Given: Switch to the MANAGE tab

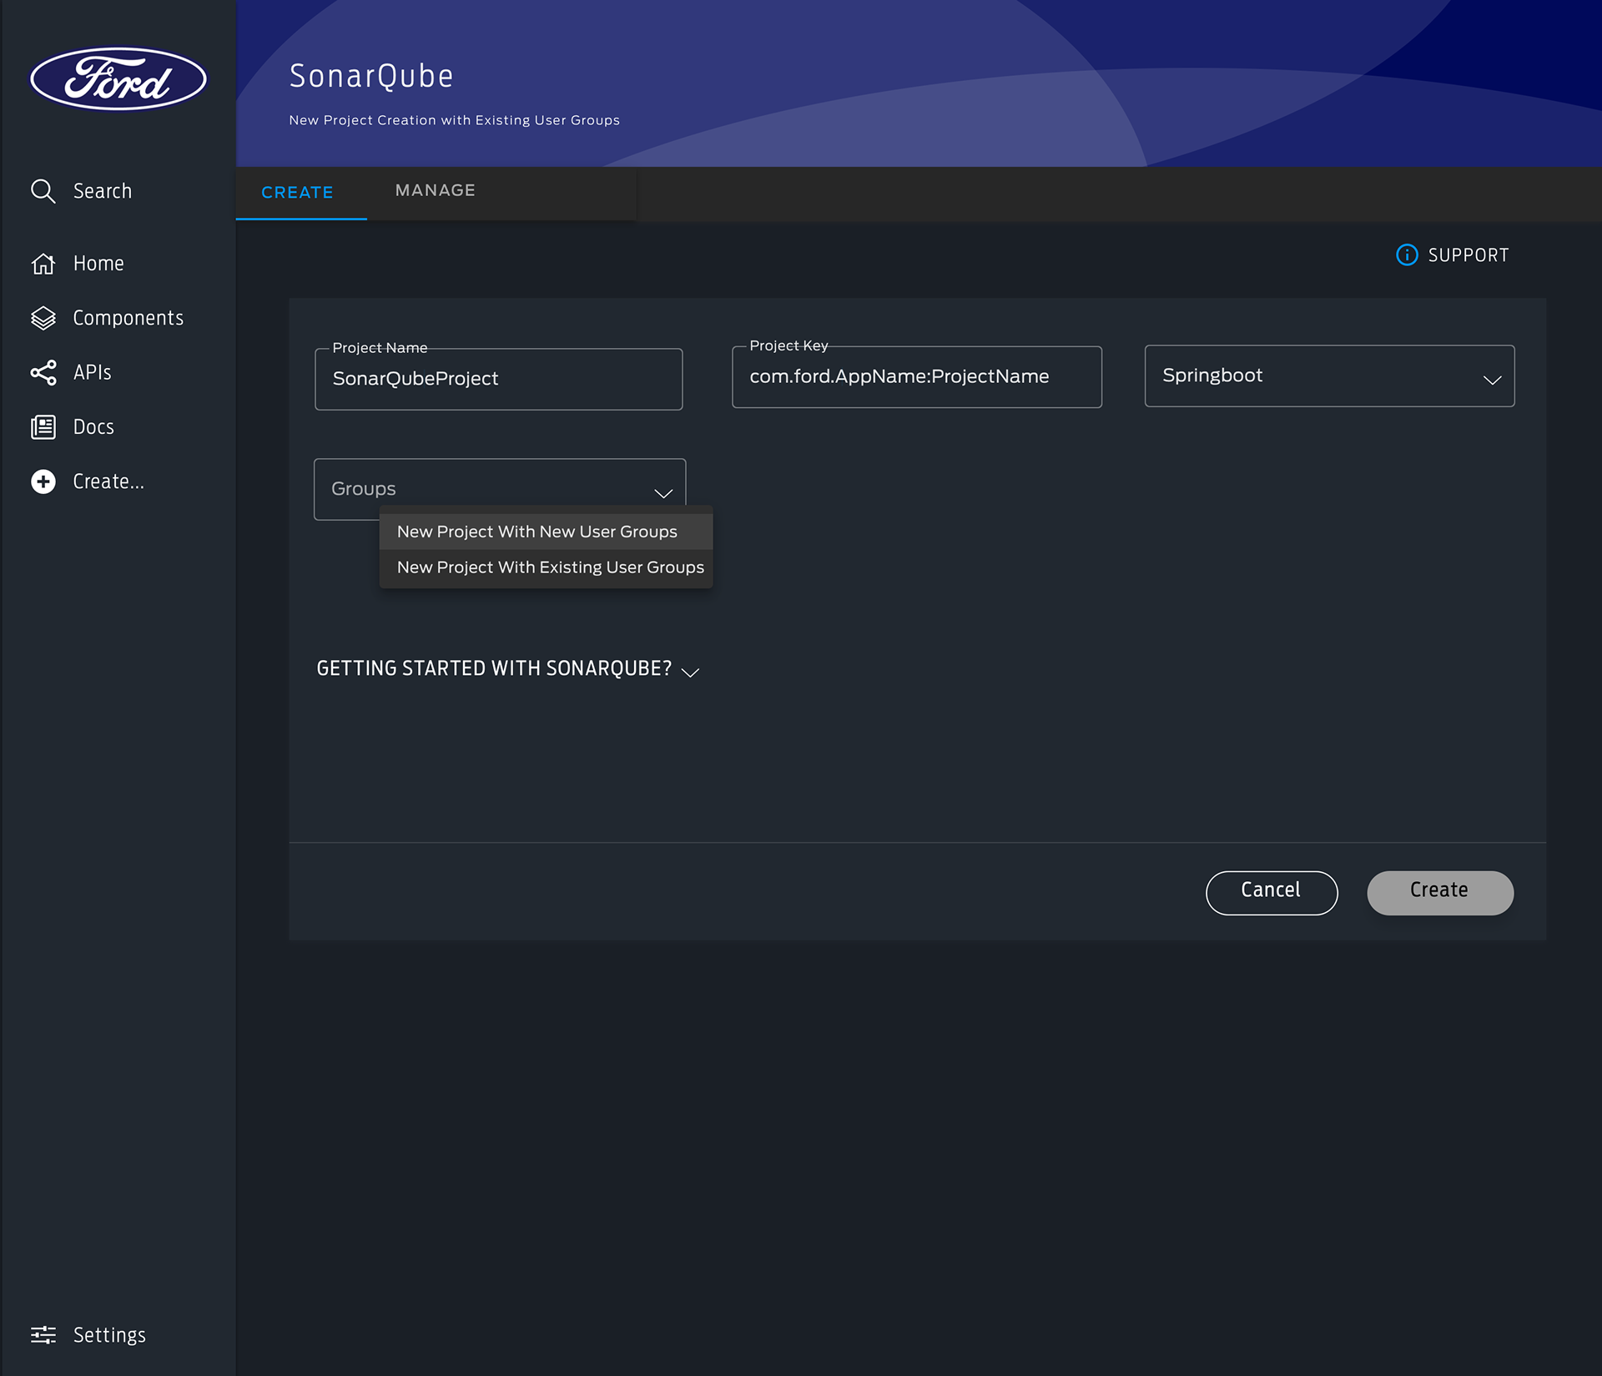Looking at the screenshot, I should [435, 191].
